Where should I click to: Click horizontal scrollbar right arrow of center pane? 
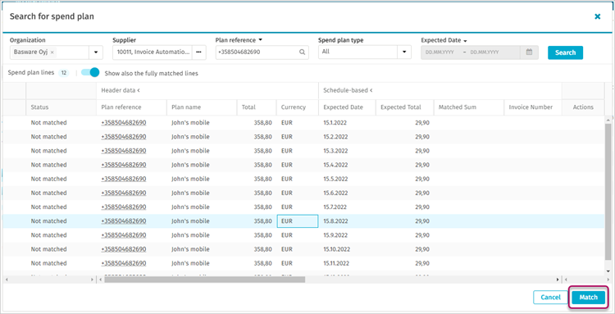[x=558, y=280]
